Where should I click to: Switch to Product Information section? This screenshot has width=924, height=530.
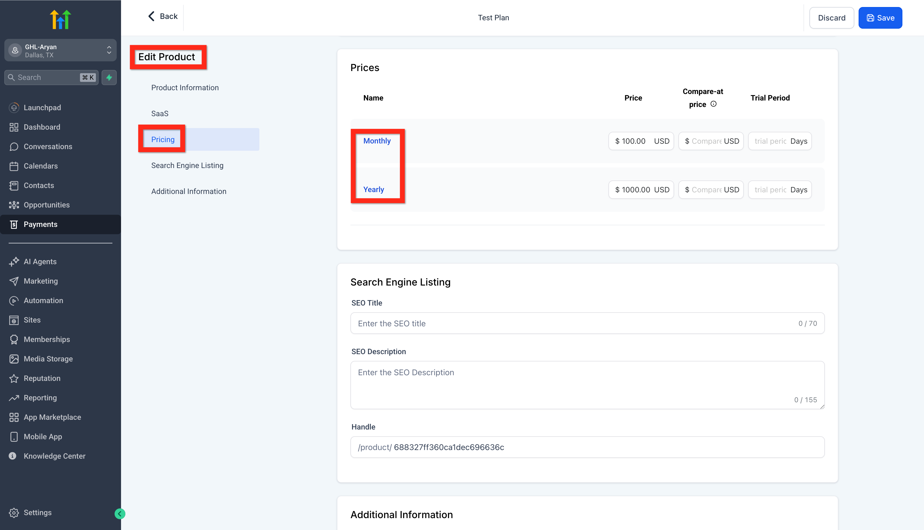pos(185,88)
